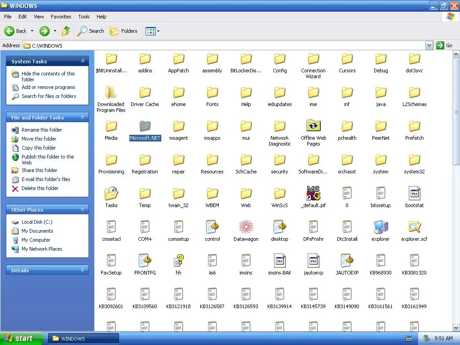This screenshot has width=460, height=345.
Task: Collapse the Other Places panel
Action: tap(83, 209)
